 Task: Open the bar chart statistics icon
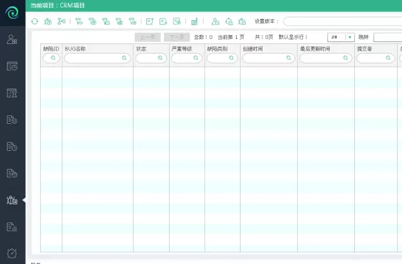[195, 21]
